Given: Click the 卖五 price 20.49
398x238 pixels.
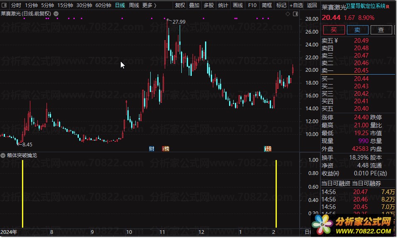Looking at the screenshot, I should [361, 41].
